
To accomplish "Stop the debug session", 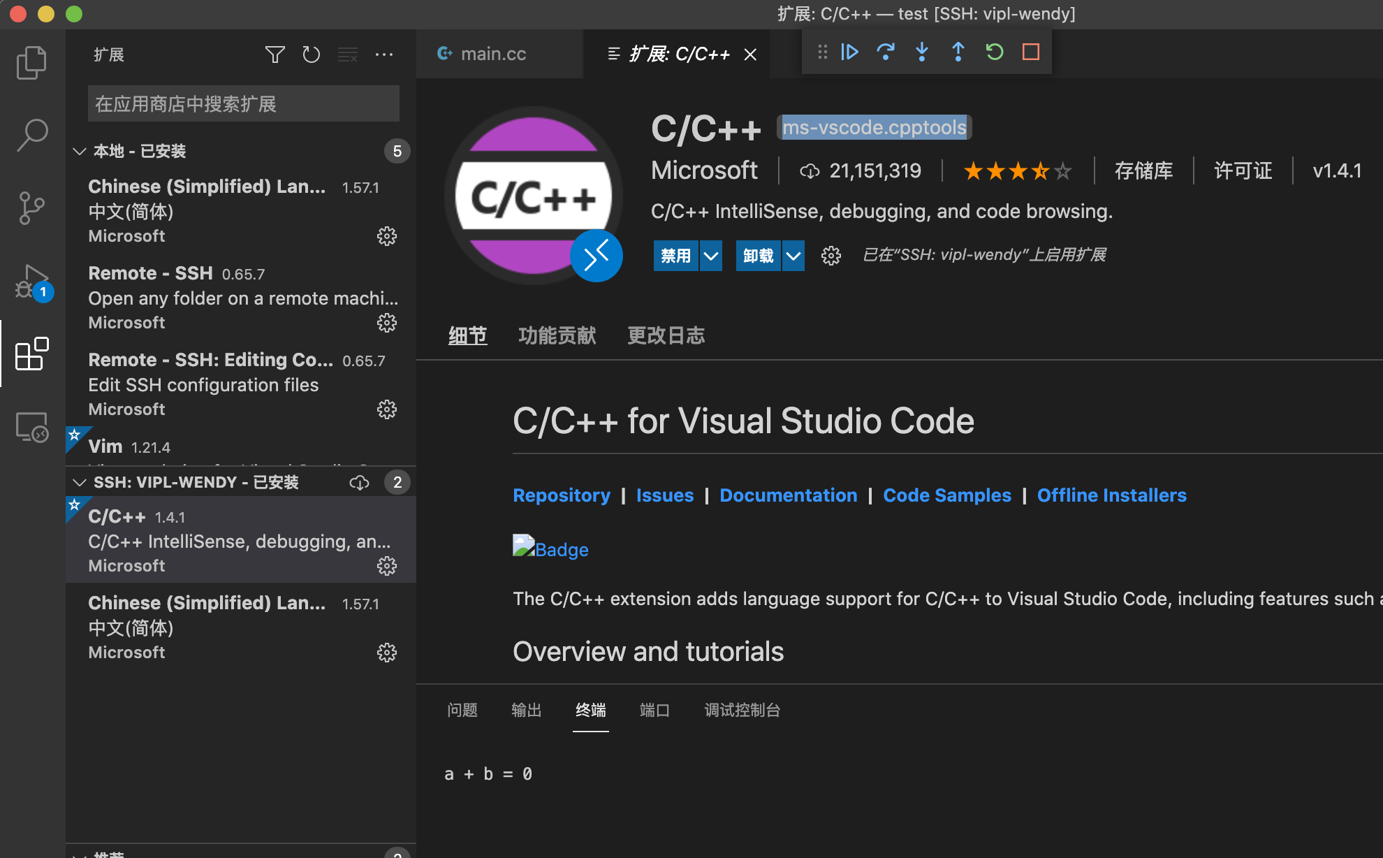I will 1031,52.
